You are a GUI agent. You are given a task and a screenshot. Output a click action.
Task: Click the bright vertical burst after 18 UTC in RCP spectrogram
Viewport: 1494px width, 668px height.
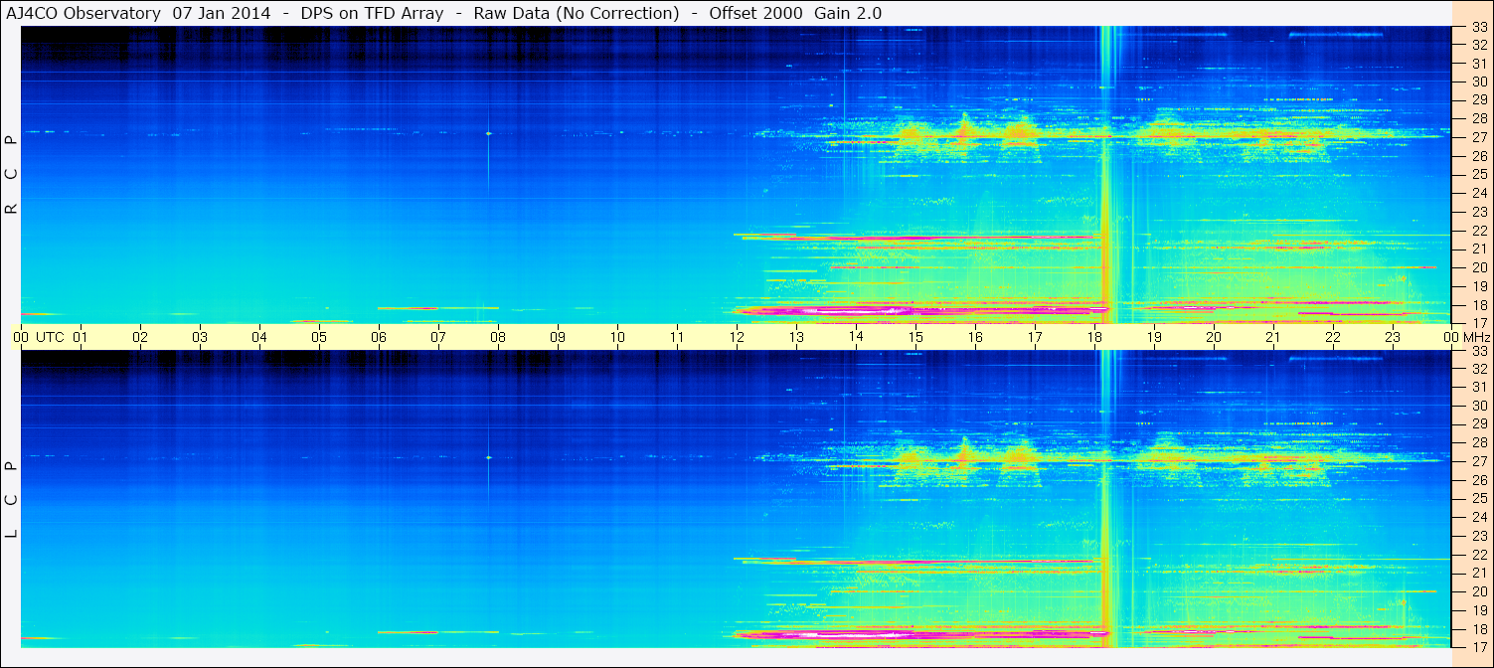coord(1106,175)
